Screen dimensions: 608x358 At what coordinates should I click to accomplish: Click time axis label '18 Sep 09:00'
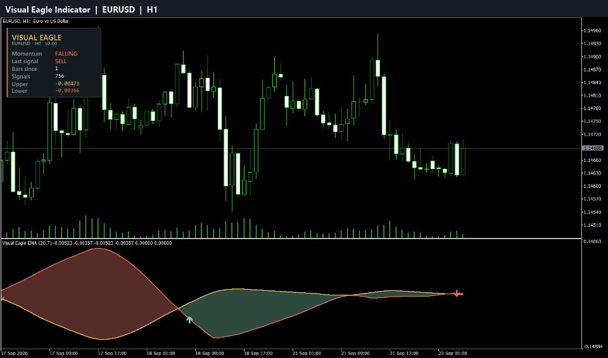210,354
